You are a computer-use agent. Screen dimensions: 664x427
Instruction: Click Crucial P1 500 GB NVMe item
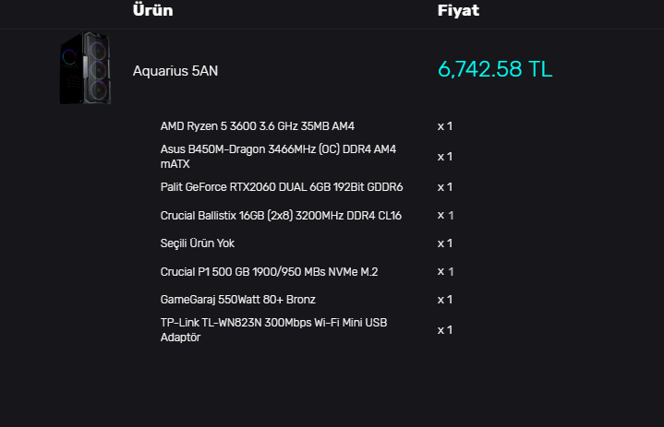[x=269, y=271]
